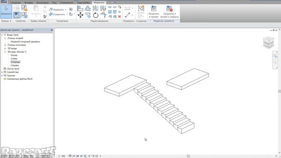Screen dimensions: 281x158
Task: Click the zoom tool on navigation bar
Action: point(275,62)
